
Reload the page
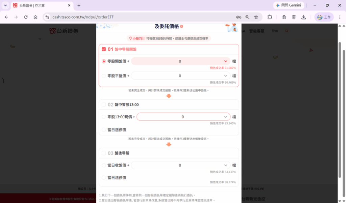26,17
